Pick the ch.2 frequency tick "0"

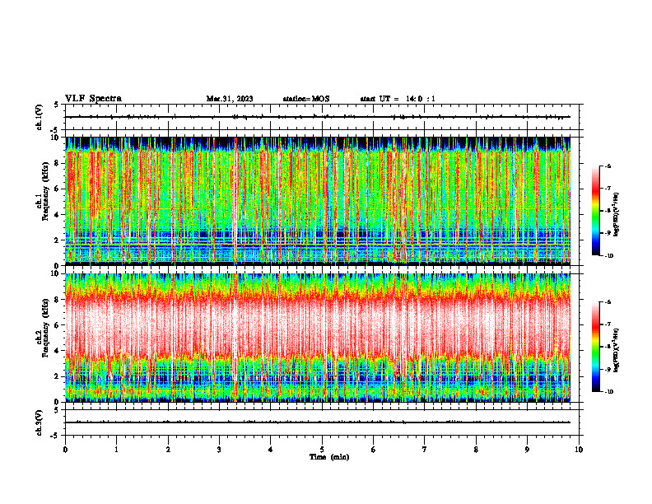[57, 402]
